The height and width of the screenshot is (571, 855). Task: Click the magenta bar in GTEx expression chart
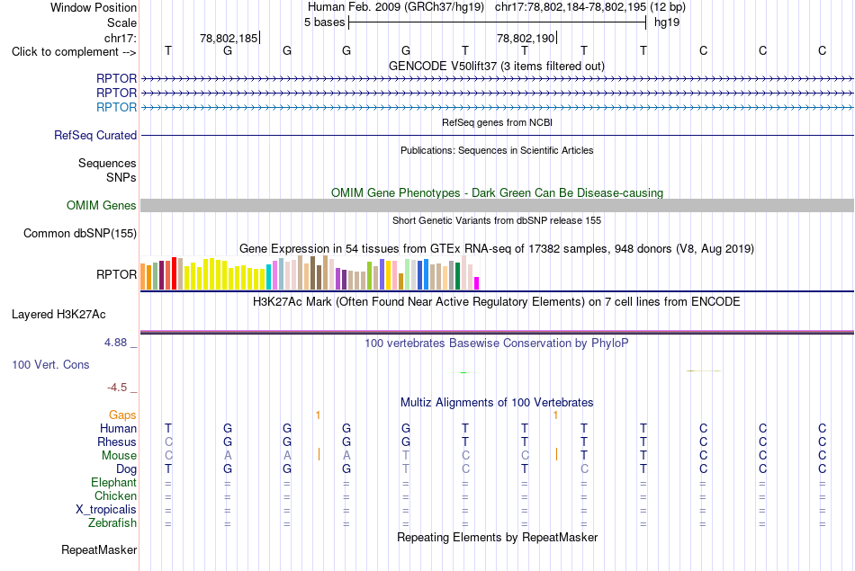coord(477,283)
